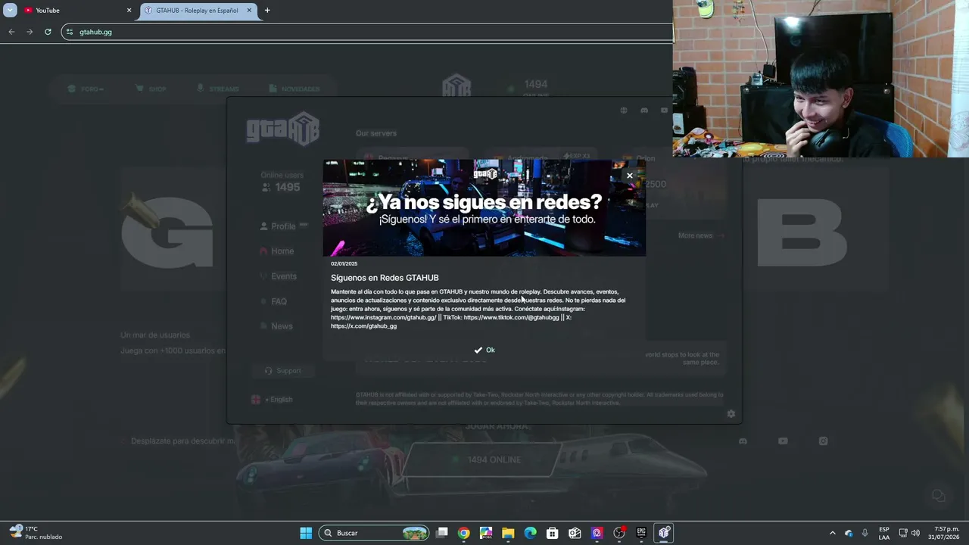Open the OneDrive tray icon
969x545 pixels.
click(x=849, y=533)
